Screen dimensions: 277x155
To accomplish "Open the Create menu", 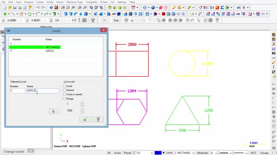I will (x=40, y=2).
